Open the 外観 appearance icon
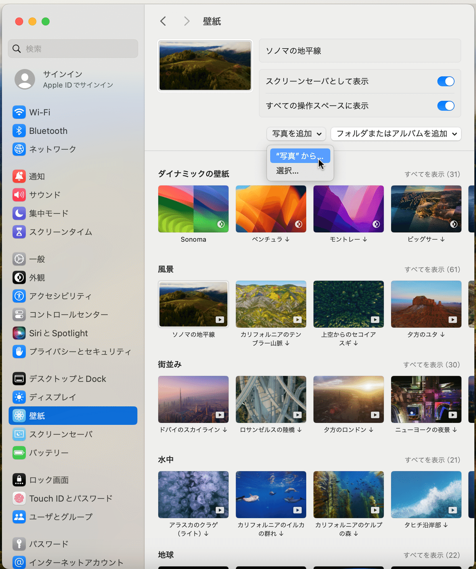The image size is (476, 569). (19, 278)
